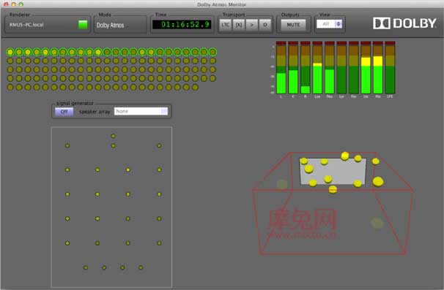
Task: Click the L channel level meter
Action: pyautogui.click(x=281, y=68)
